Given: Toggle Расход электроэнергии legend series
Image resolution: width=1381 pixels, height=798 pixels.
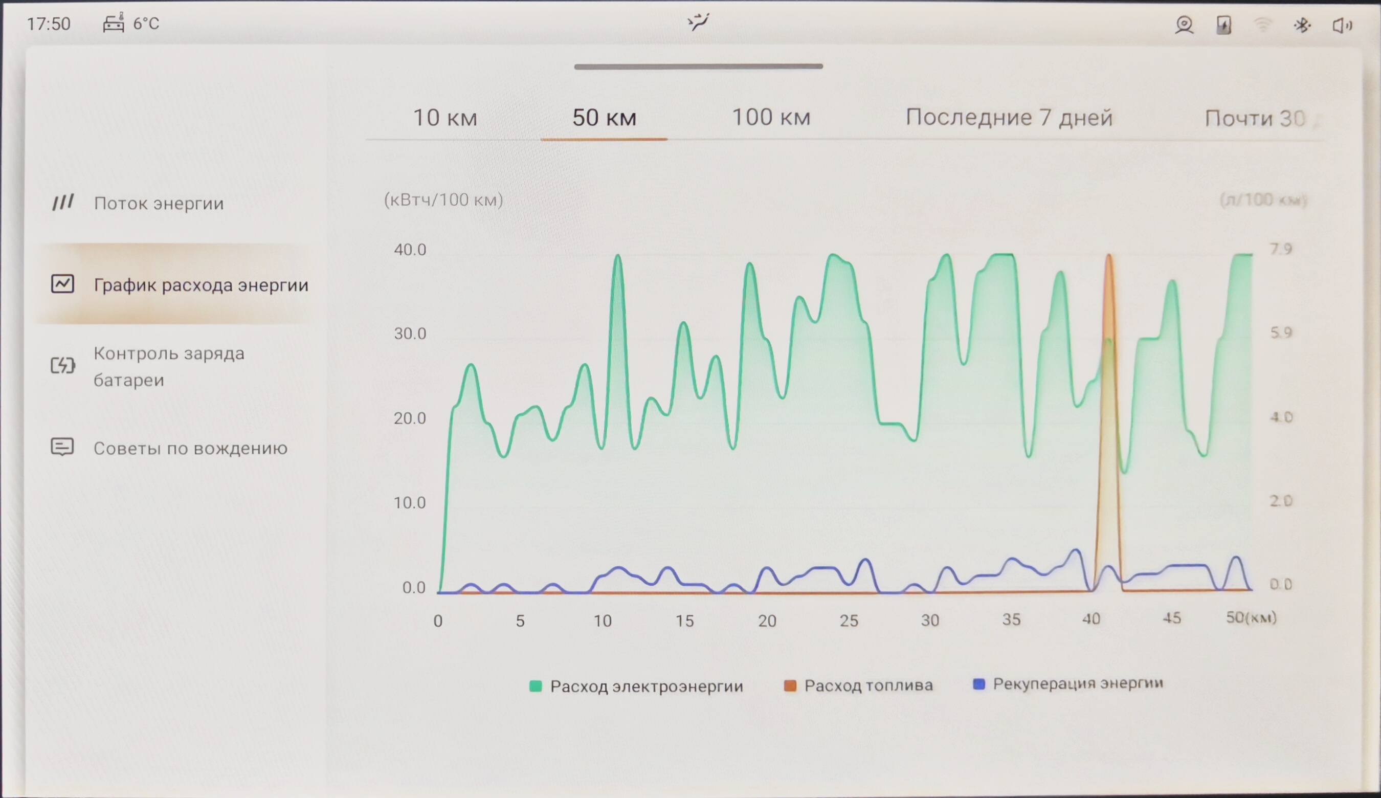Looking at the screenshot, I should [636, 686].
